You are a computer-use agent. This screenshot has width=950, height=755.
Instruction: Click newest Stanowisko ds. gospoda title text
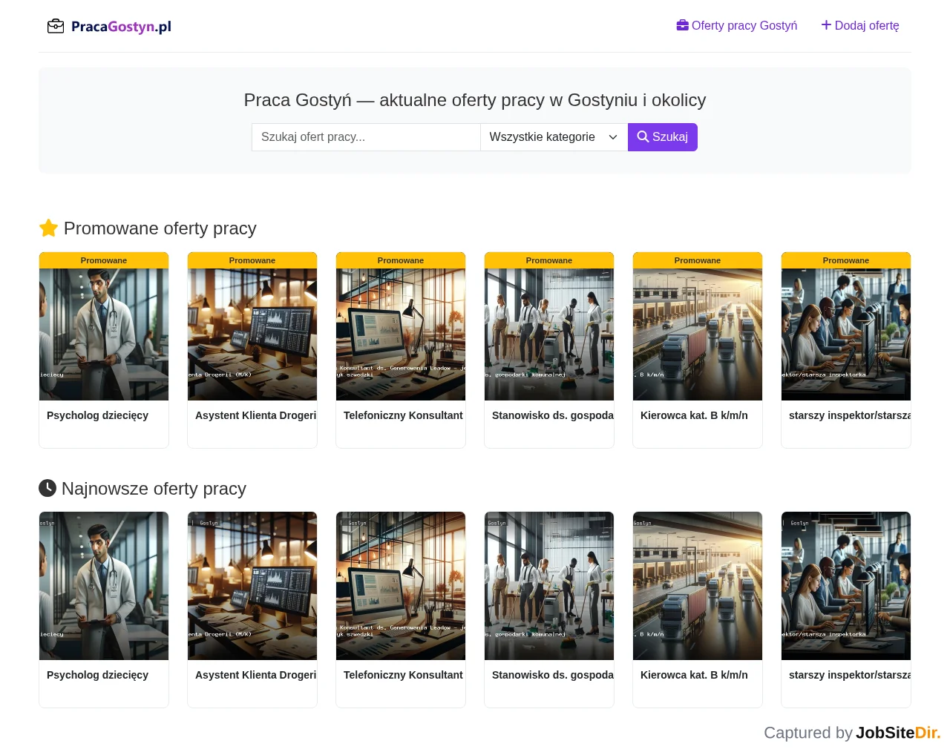click(x=553, y=675)
